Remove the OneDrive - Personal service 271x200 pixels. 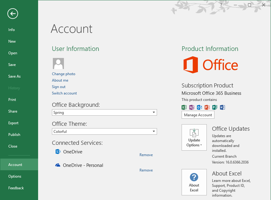click(x=146, y=170)
